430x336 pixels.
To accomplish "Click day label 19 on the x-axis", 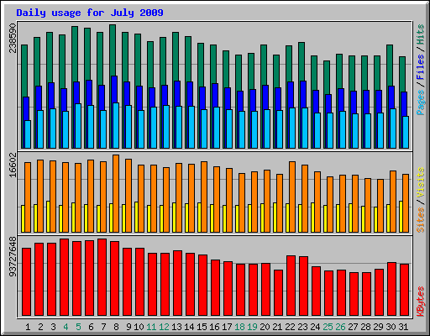I will point(252,327).
